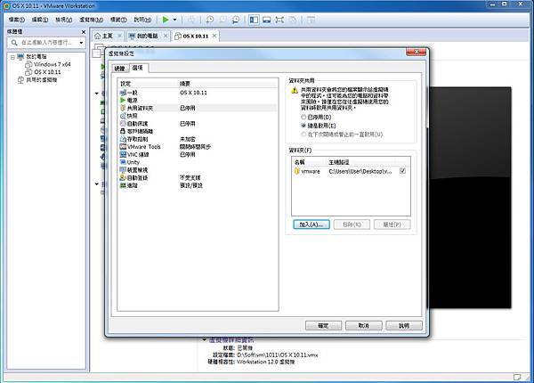Choose the Always enabled (E) radio option
This screenshot has height=383, width=534.
tap(303, 126)
